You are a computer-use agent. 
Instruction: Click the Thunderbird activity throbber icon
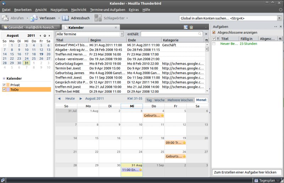280,10
